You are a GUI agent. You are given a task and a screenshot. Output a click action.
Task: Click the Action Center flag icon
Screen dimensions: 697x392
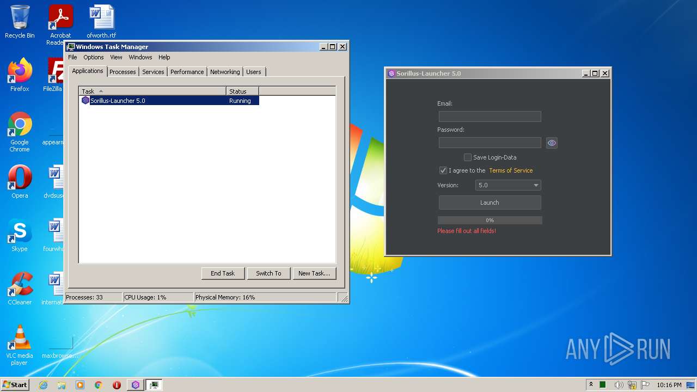coord(645,385)
